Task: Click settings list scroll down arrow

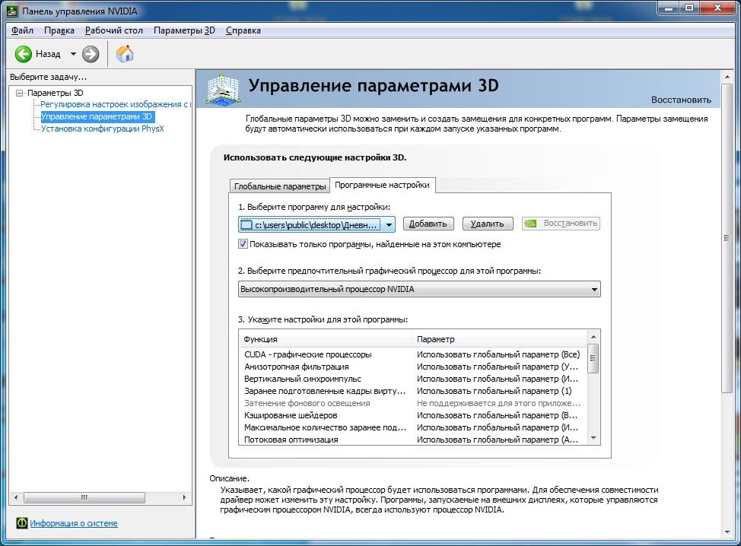Action: (x=593, y=438)
